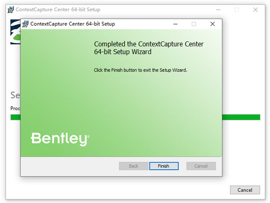Click Cancel inside the setup wizard dialog

pyautogui.click(x=201, y=166)
